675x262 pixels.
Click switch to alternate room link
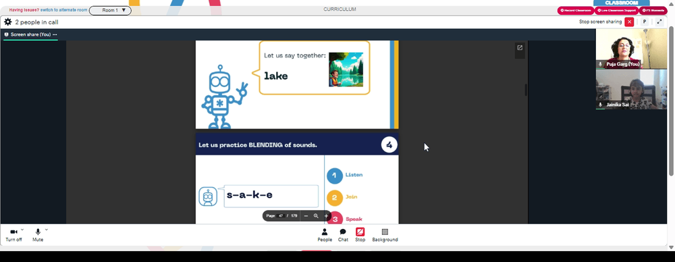(63, 10)
